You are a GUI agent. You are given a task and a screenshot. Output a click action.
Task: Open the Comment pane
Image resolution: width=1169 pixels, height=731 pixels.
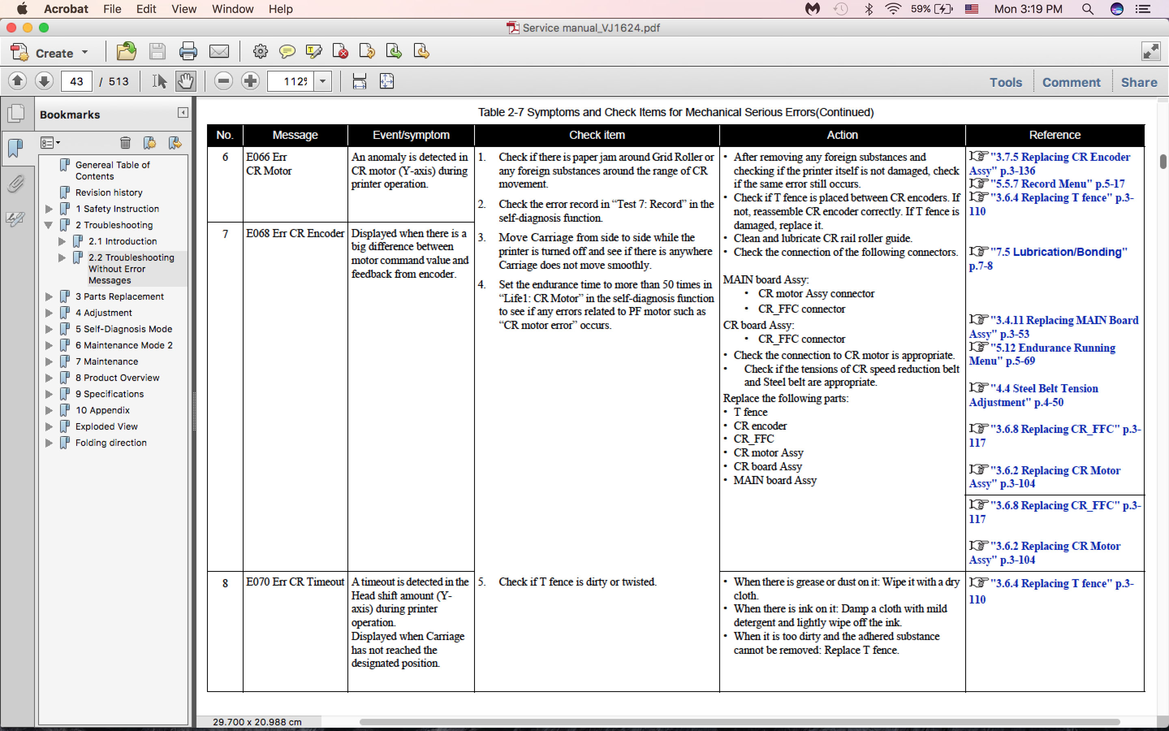click(x=1071, y=82)
